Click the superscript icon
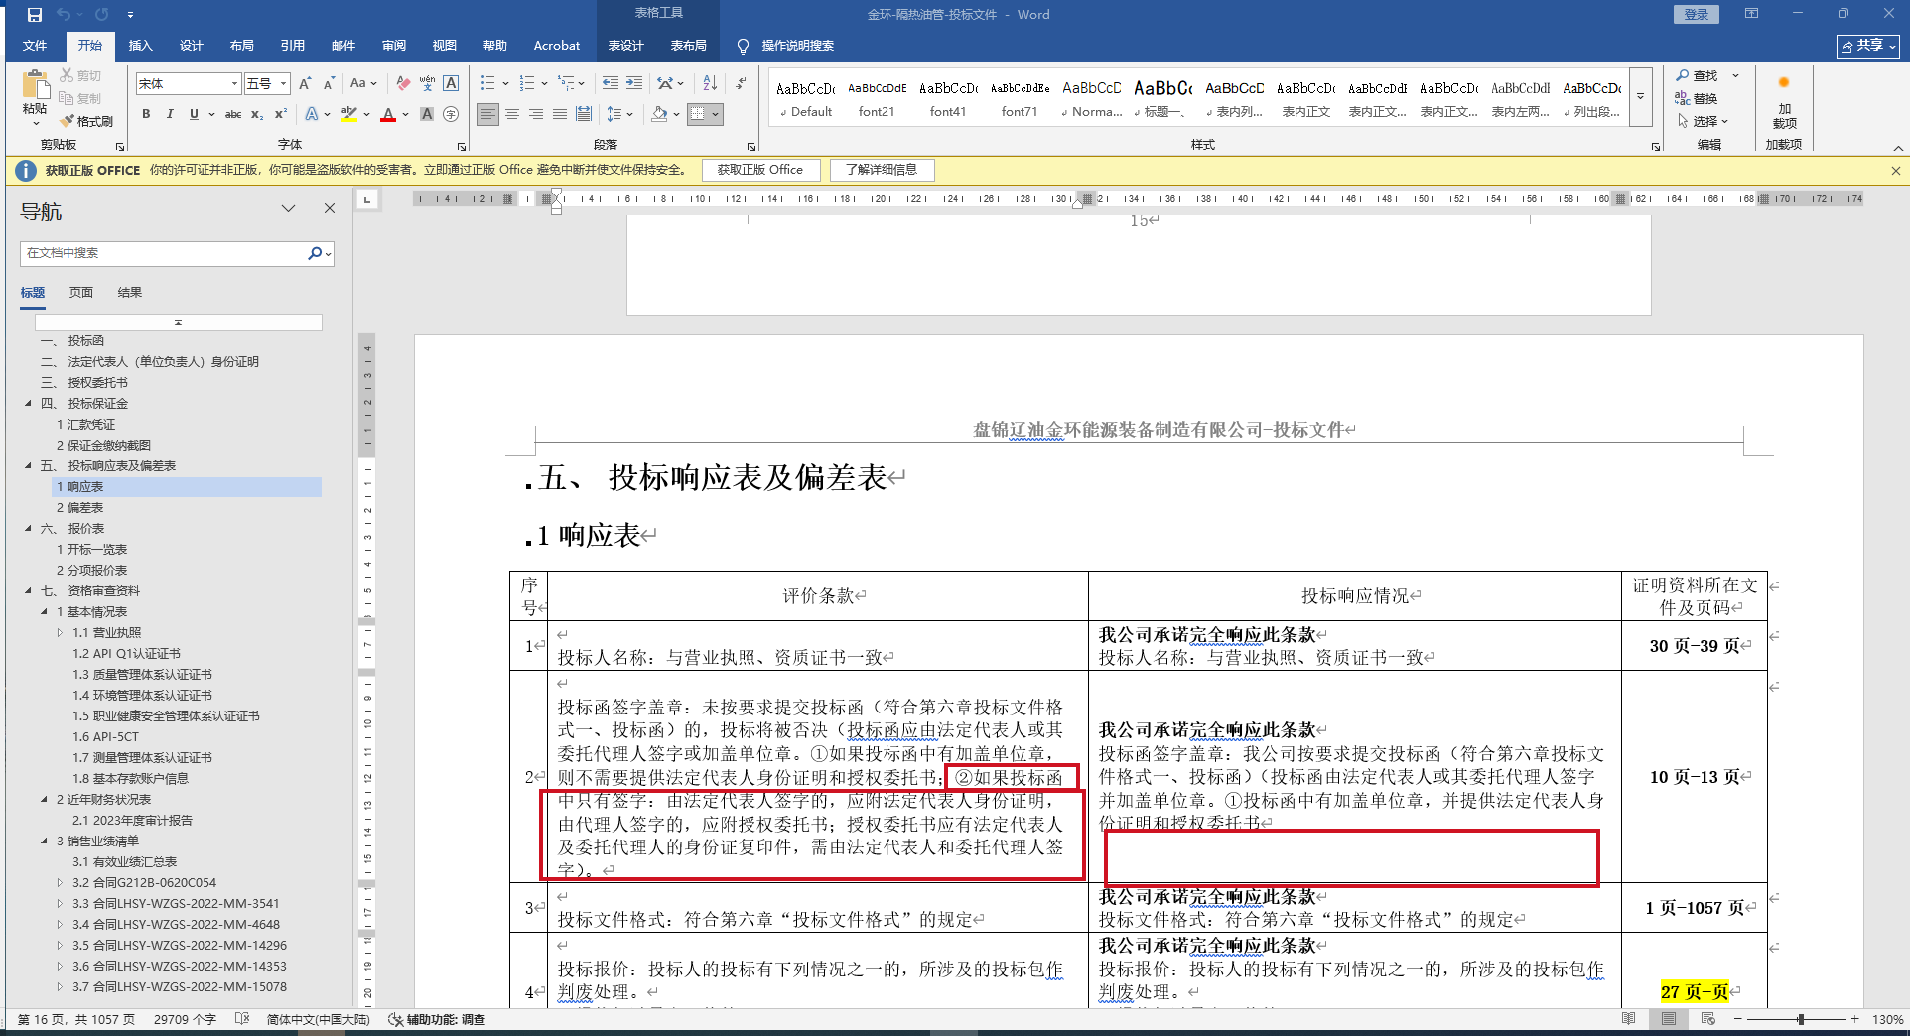 tap(281, 114)
